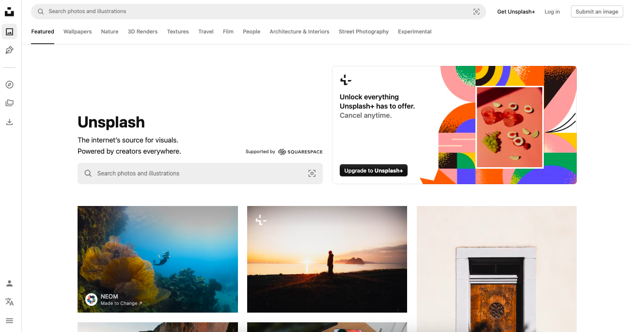The image size is (631, 332).
Task: Click the Submit an image button
Action: (597, 11)
